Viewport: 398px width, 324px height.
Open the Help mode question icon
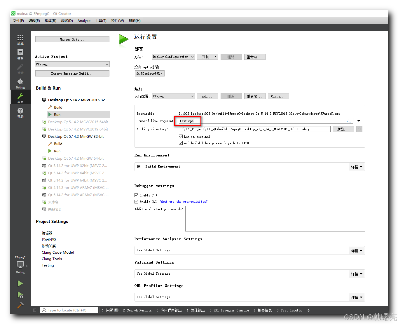[x=20, y=111]
